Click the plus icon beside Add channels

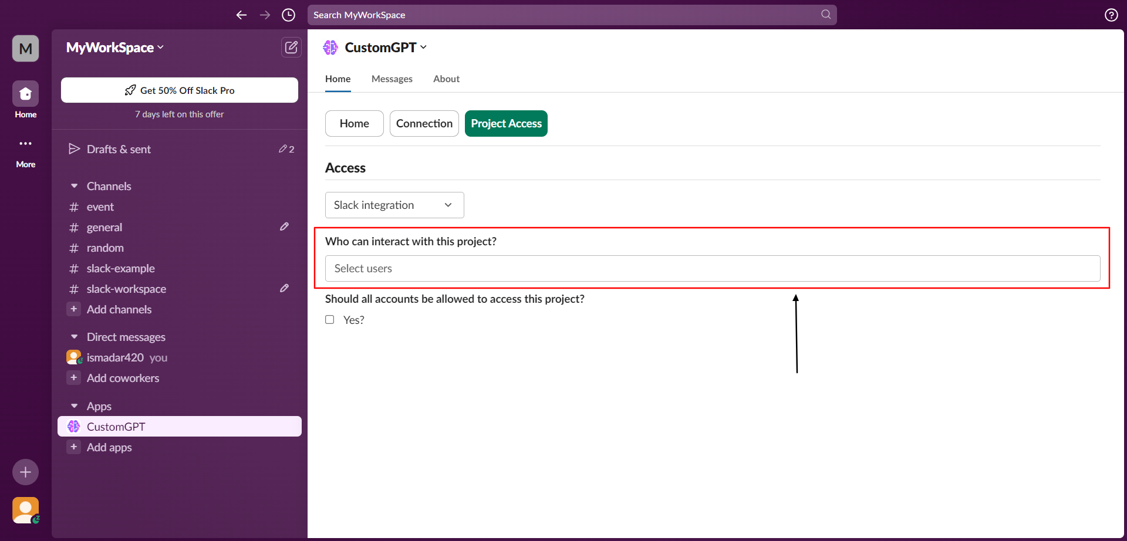pyautogui.click(x=73, y=309)
